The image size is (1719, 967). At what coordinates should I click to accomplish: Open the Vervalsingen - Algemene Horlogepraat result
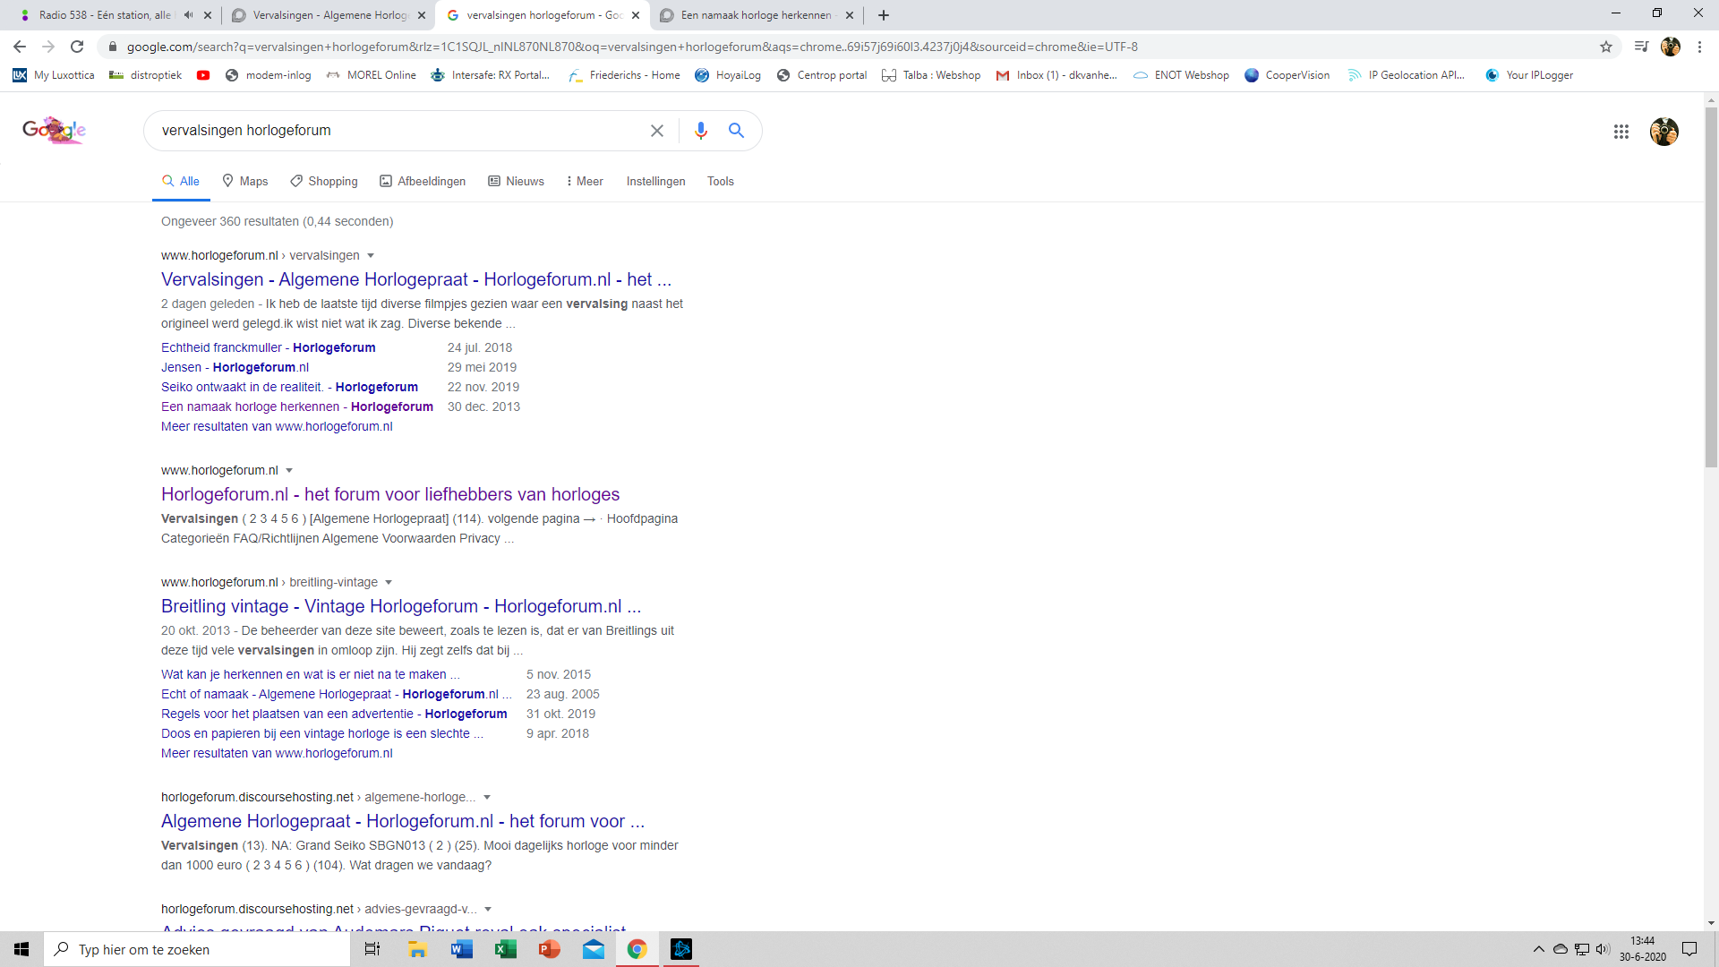pyautogui.click(x=416, y=279)
